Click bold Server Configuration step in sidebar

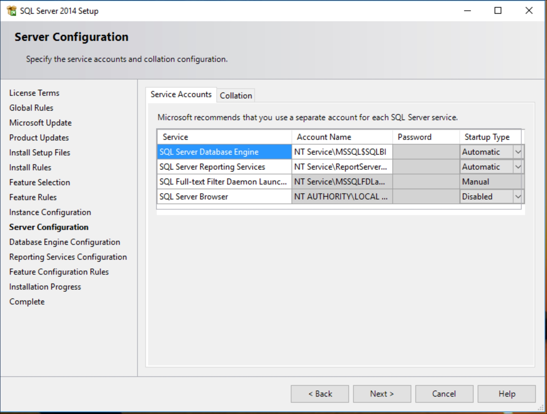click(x=49, y=227)
